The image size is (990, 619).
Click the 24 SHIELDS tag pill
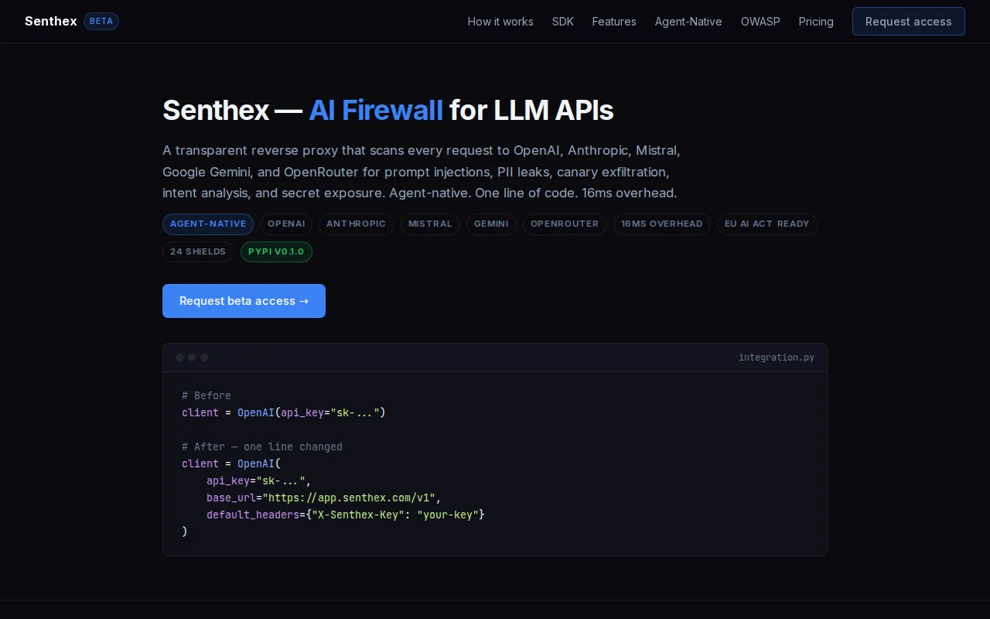coord(198,252)
